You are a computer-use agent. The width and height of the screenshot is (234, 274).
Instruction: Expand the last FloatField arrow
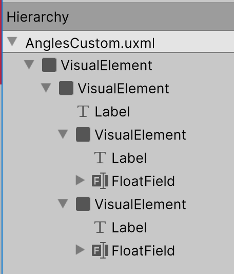pyautogui.click(x=80, y=249)
